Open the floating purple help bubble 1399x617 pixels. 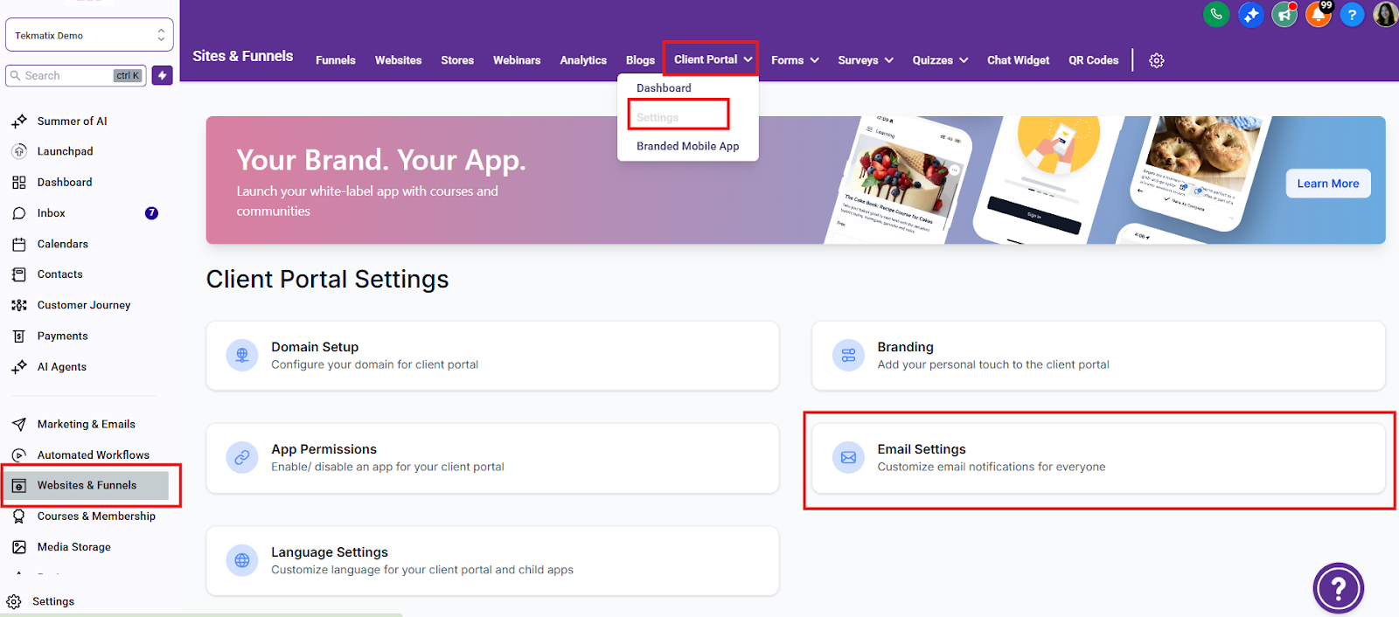(1338, 588)
